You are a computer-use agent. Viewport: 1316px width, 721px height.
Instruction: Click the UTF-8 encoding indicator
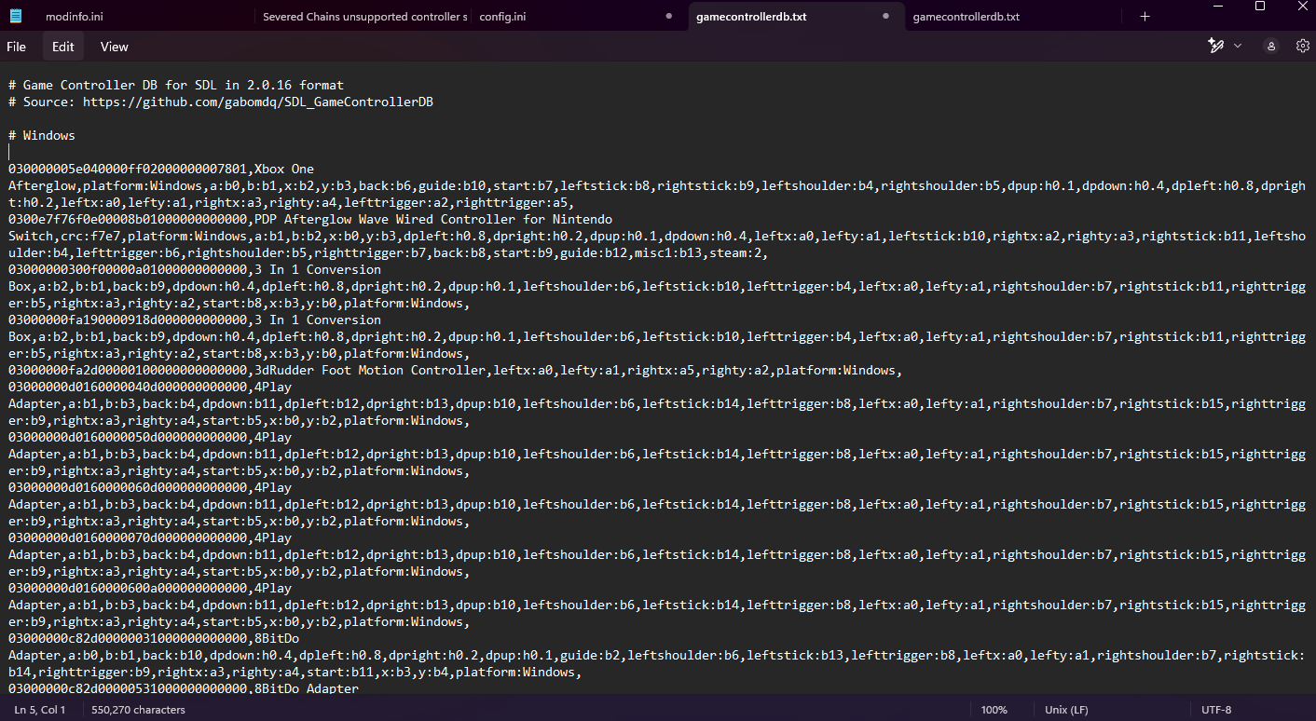click(1216, 710)
